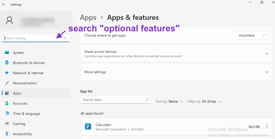
Task: Select Accounts in sidebar
Action: pyautogui.click(x=36, y=103)
